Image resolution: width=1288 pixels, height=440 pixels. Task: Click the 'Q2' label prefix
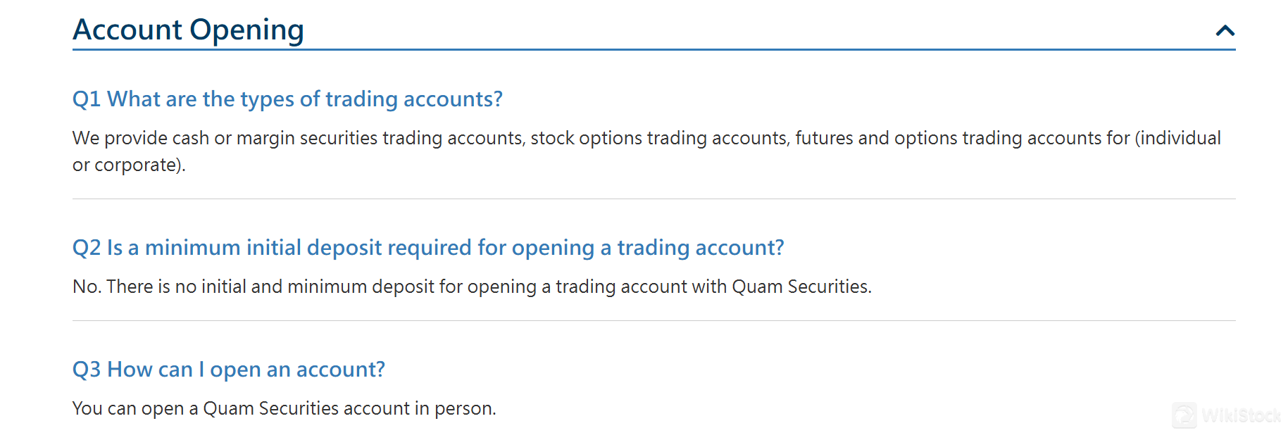(87, 248)
